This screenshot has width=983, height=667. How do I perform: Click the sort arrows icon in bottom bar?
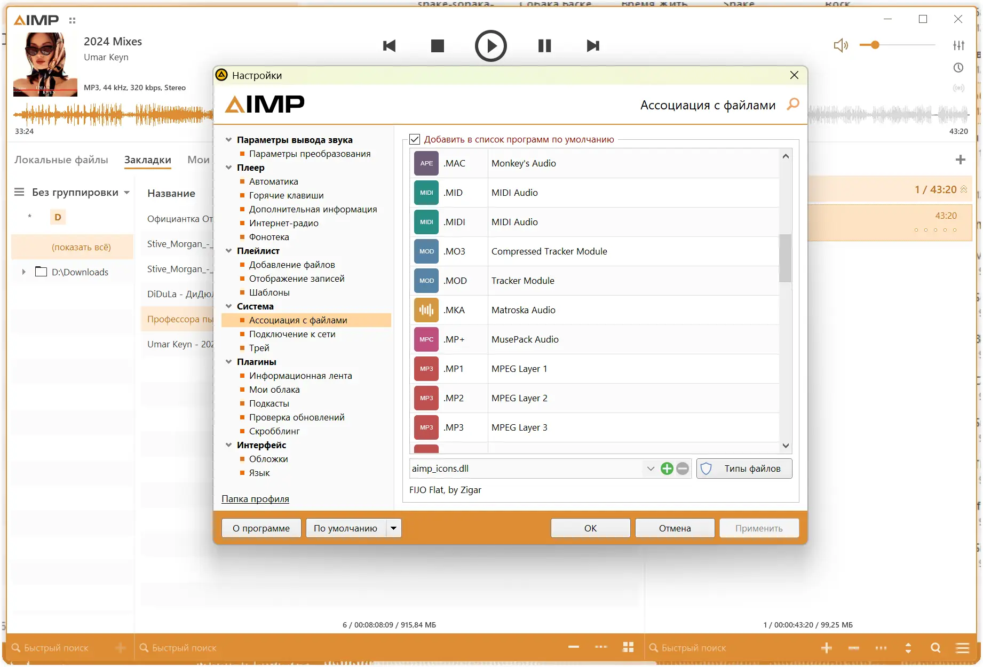[908, 648]
